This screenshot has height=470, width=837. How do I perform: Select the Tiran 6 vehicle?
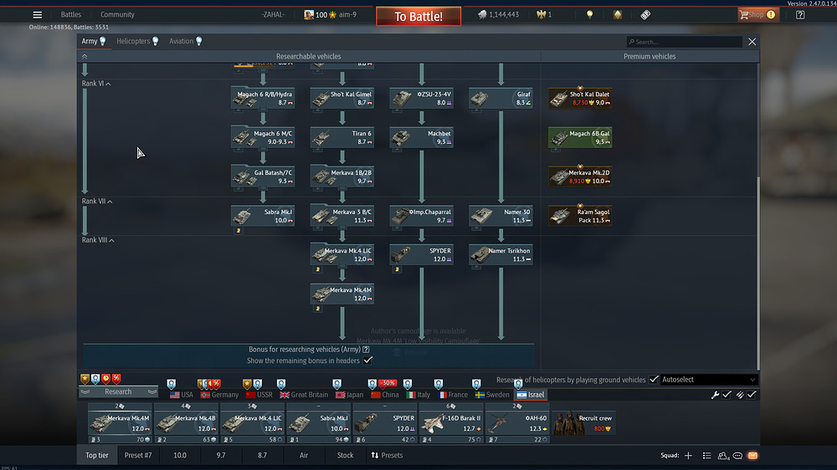click(x=342, y=138)
